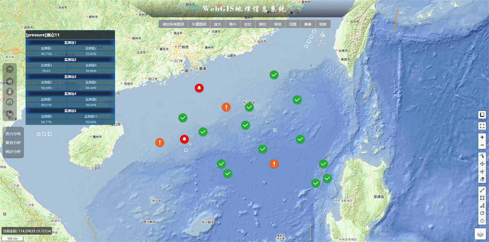489x242 pixels.
Task: Open 聚合分析 cluster analysis
Action: pos(13,143)
